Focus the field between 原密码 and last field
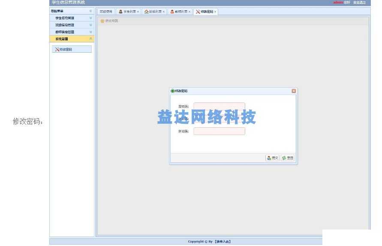382x246 pixels. tap(219, 119)
